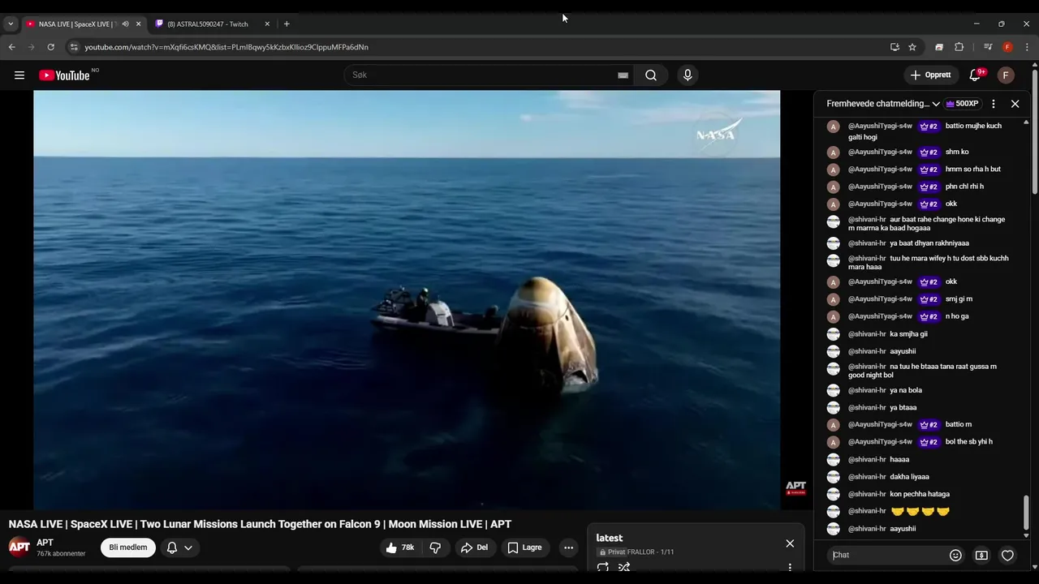Image resolution: width=1039 pixels, height=584 pixels.
Task: Go to the YouTube home logo
Action: [x=65, y=75]
